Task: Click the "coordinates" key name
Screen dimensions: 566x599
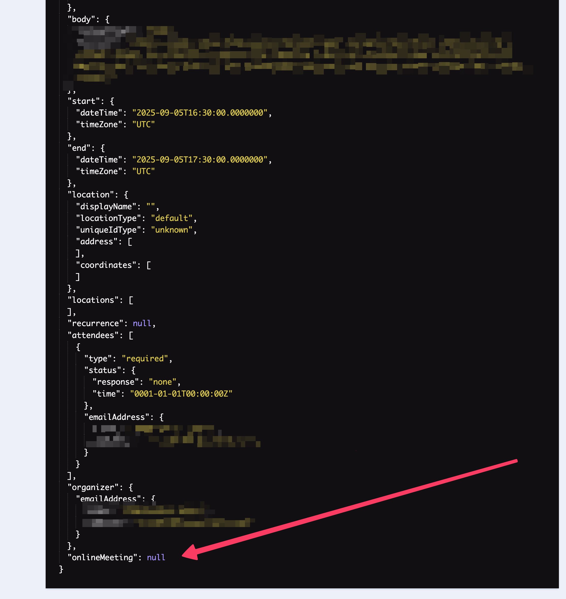Action: pyautogui.click(x=106, y=265)
